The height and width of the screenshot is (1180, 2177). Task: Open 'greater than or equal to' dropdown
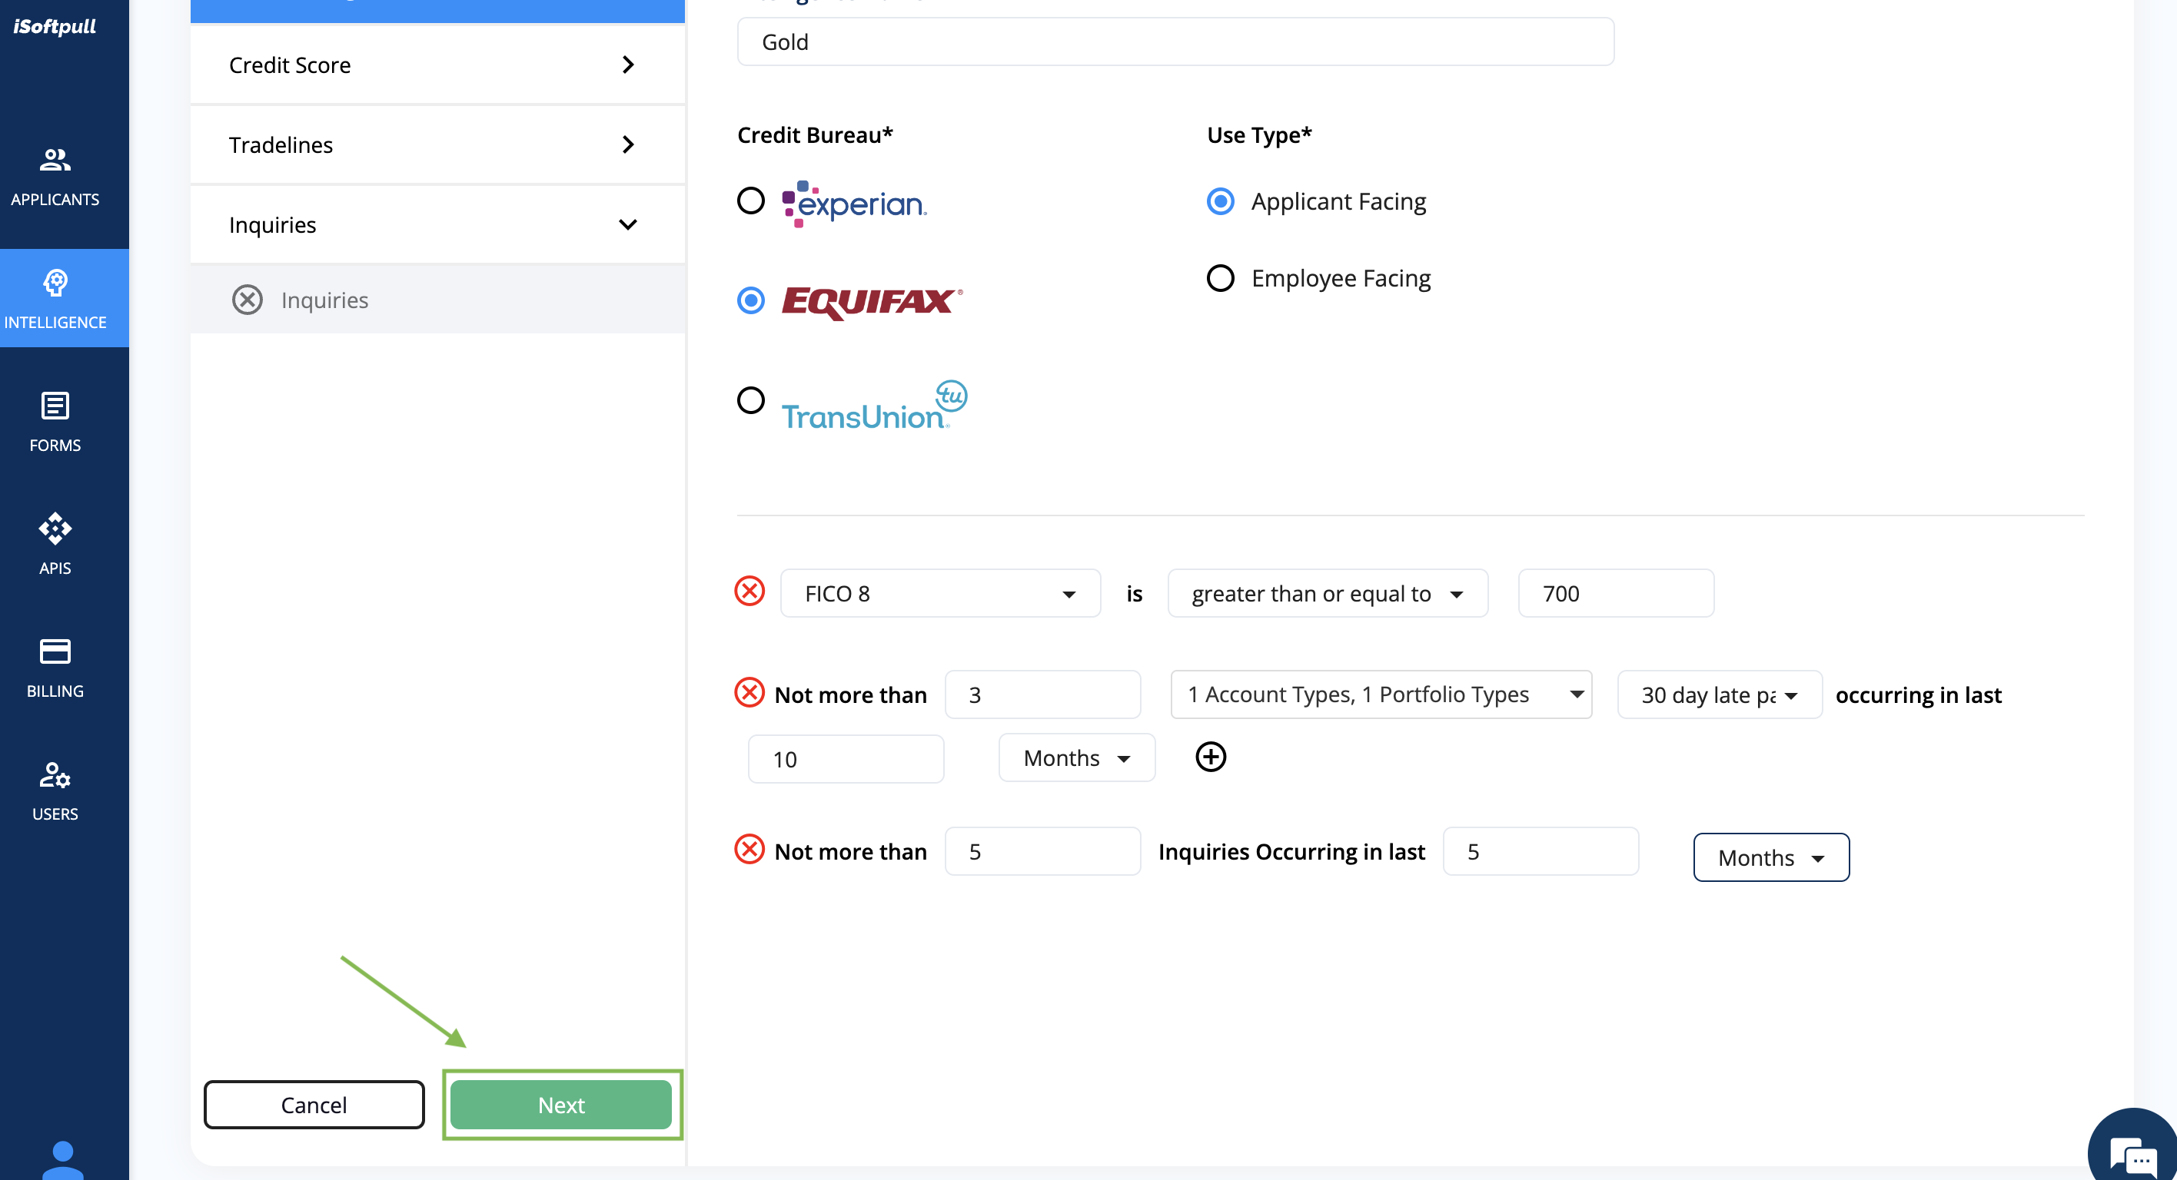click(x=1327, y=594)
